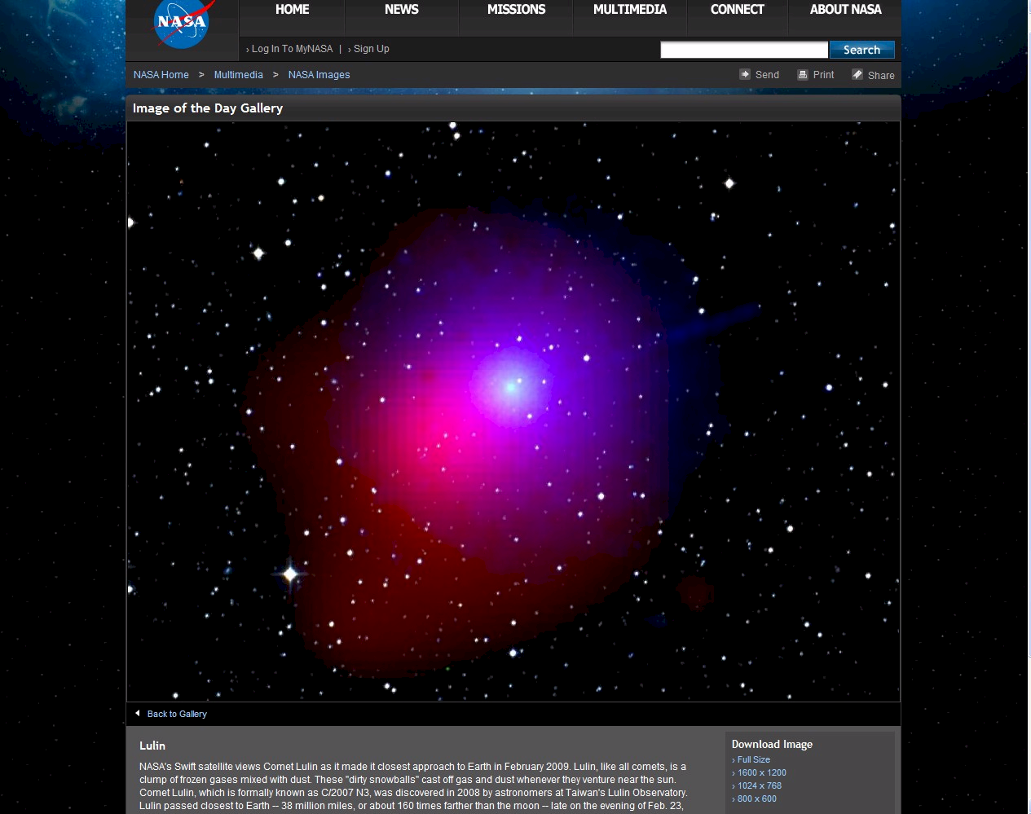
Task: Open the NEWS menu
Action: coord(401,10)
